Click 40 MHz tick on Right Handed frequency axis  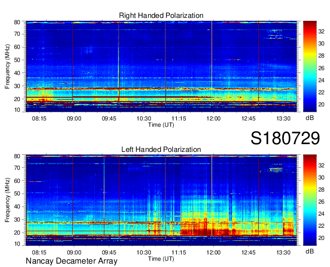click(x=17, y=73)
